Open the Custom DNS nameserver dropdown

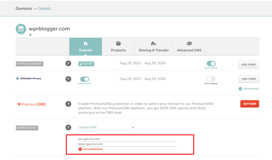106,127
